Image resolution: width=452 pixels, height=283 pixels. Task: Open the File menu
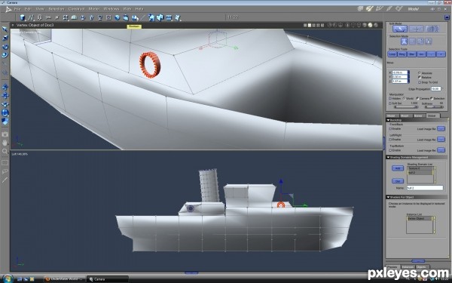[x=17, y=9]
